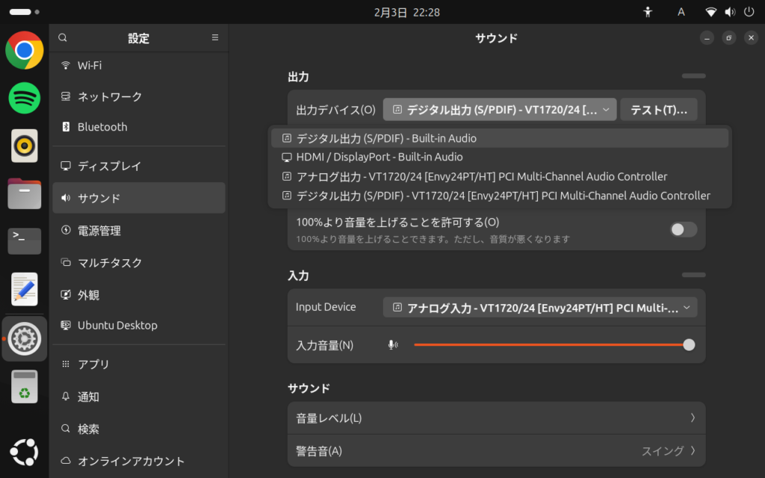Screen dimensions: 765x478
Task: Open Spotify from the dock
Action: pyautogui.click(x=25, y=98)
